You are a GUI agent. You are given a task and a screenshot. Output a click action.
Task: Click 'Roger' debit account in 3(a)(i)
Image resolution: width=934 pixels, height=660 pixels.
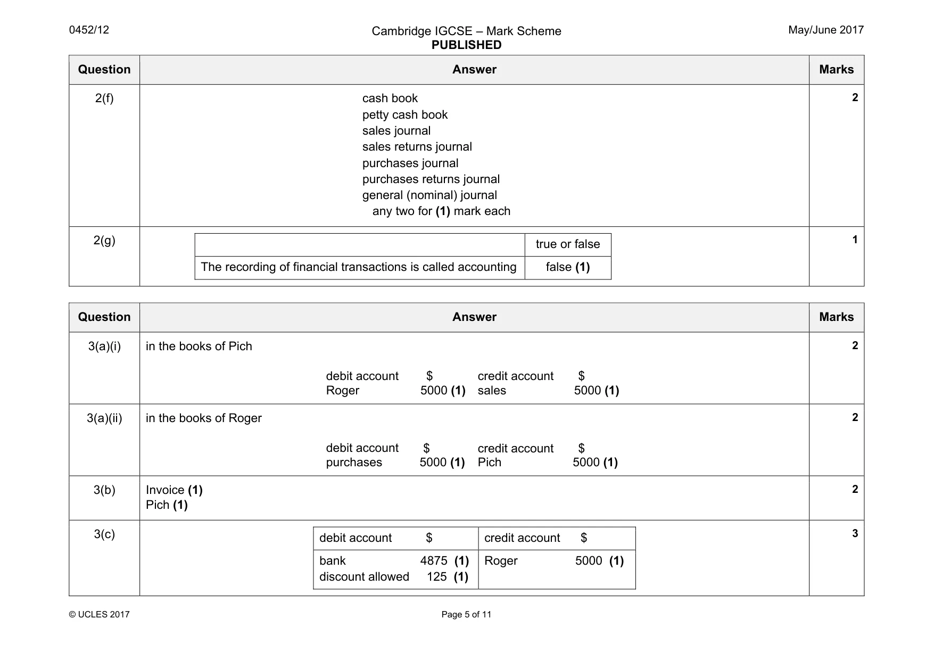point(343,391)
